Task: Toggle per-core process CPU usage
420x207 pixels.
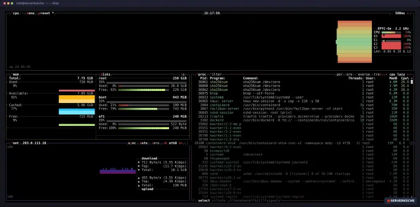Action: pyautogui.click(x=344, y=74)
